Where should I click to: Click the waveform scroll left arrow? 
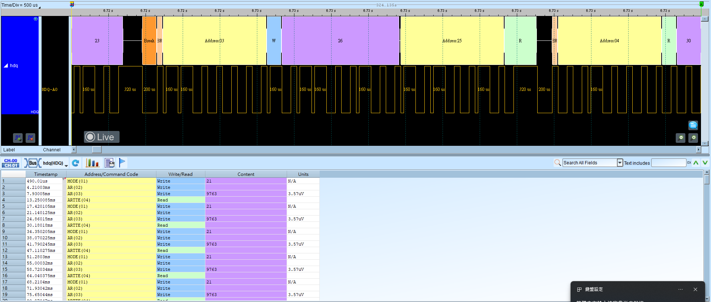click(x=74, y=150)
